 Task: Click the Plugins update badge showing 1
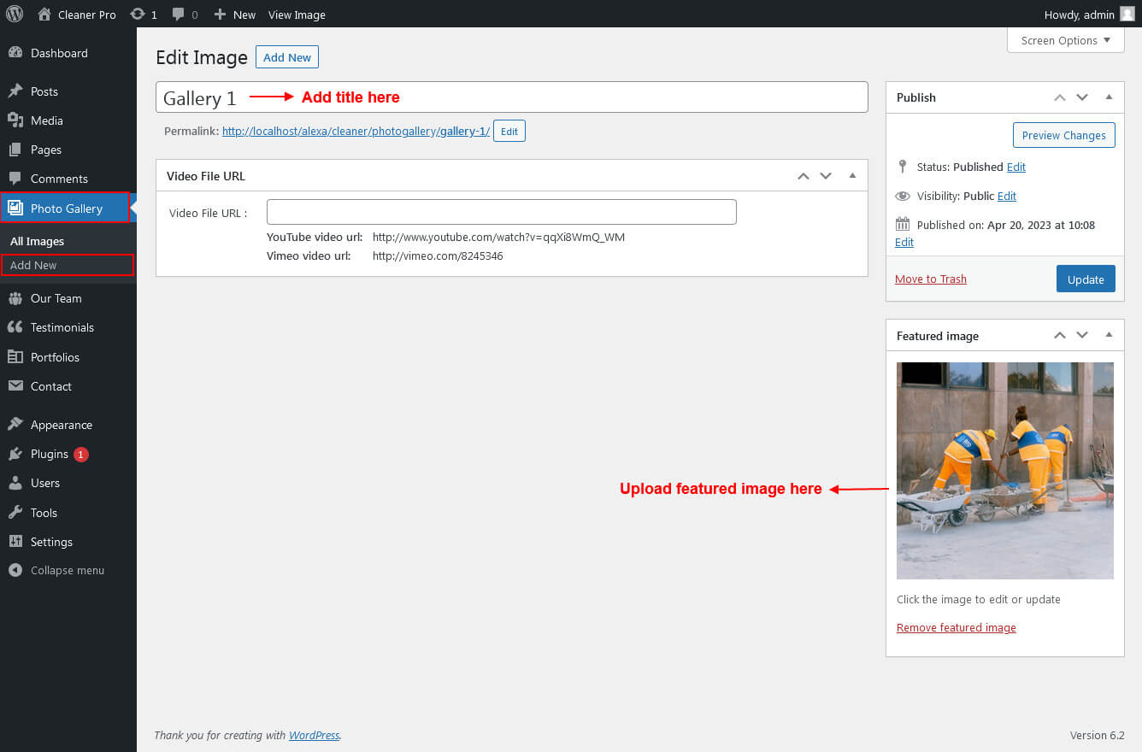click(81, 455)
